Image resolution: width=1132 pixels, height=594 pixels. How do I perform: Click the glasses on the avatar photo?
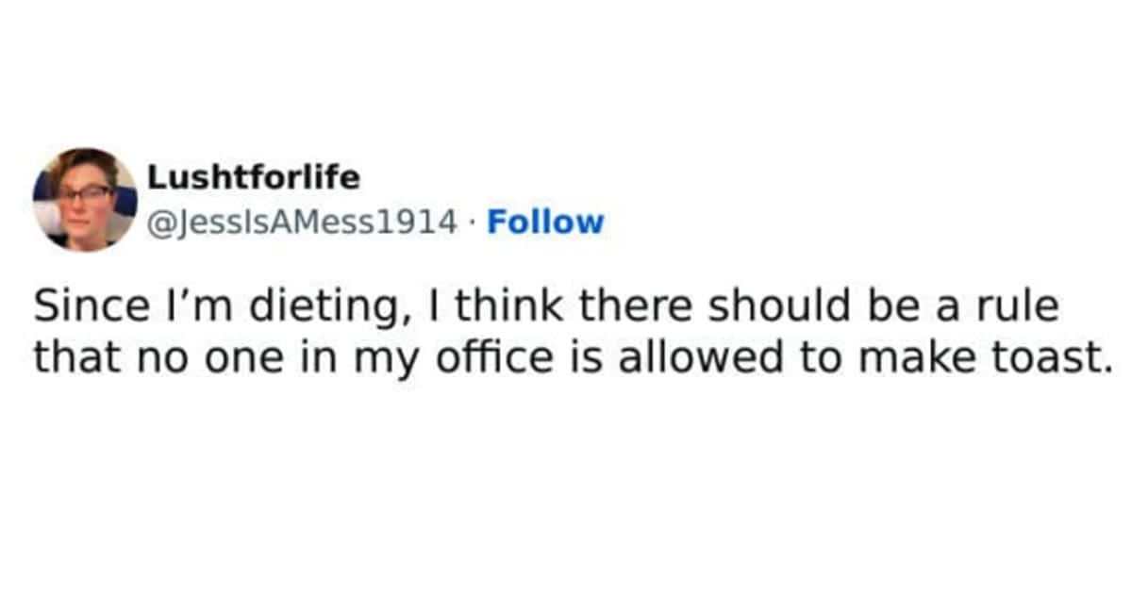tap(83, 193)
